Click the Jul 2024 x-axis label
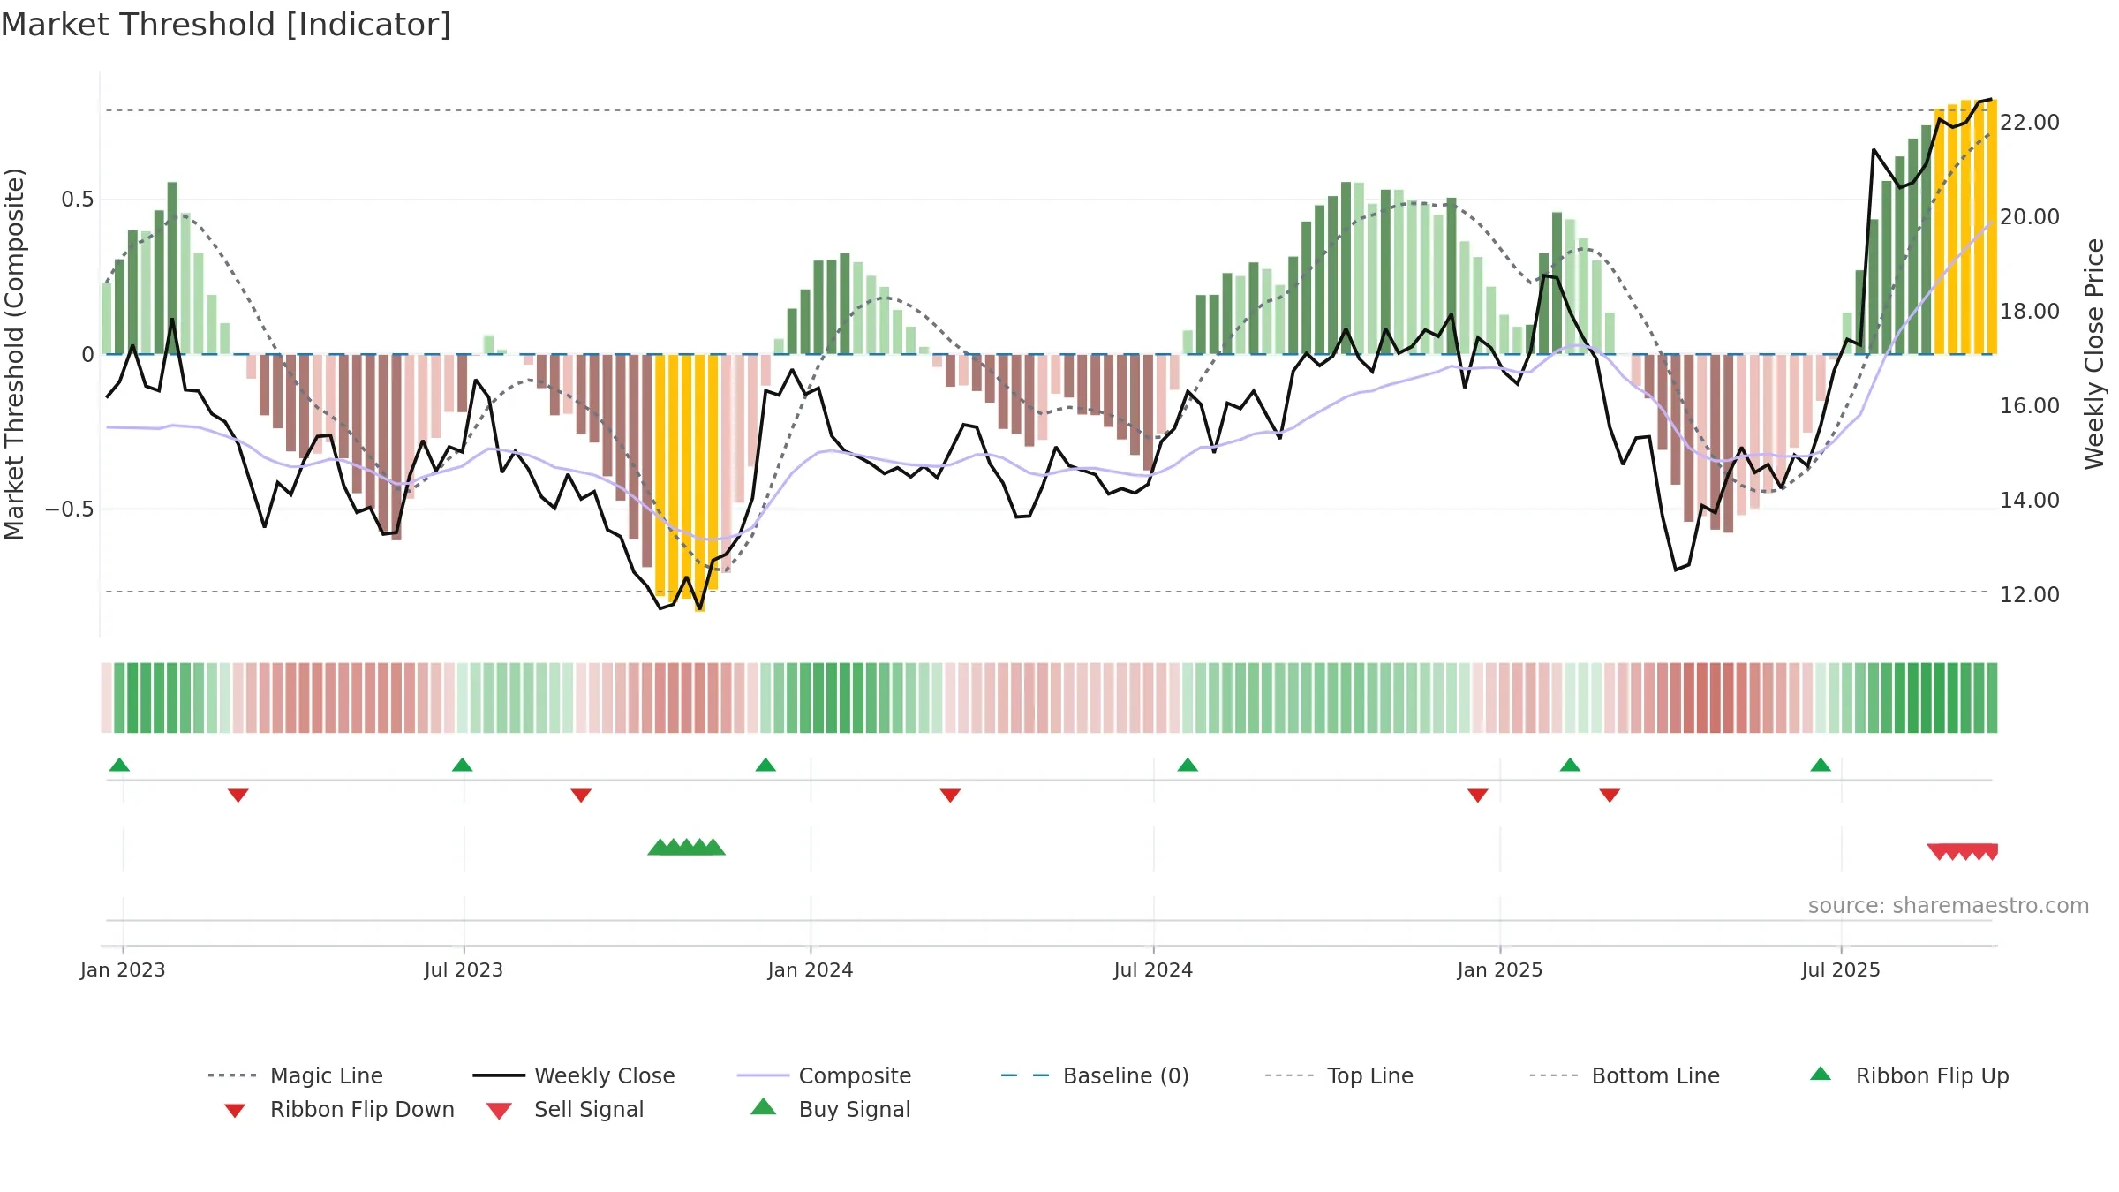The height and width of the screenshot is (1192, 2119). pos(1153,969)
